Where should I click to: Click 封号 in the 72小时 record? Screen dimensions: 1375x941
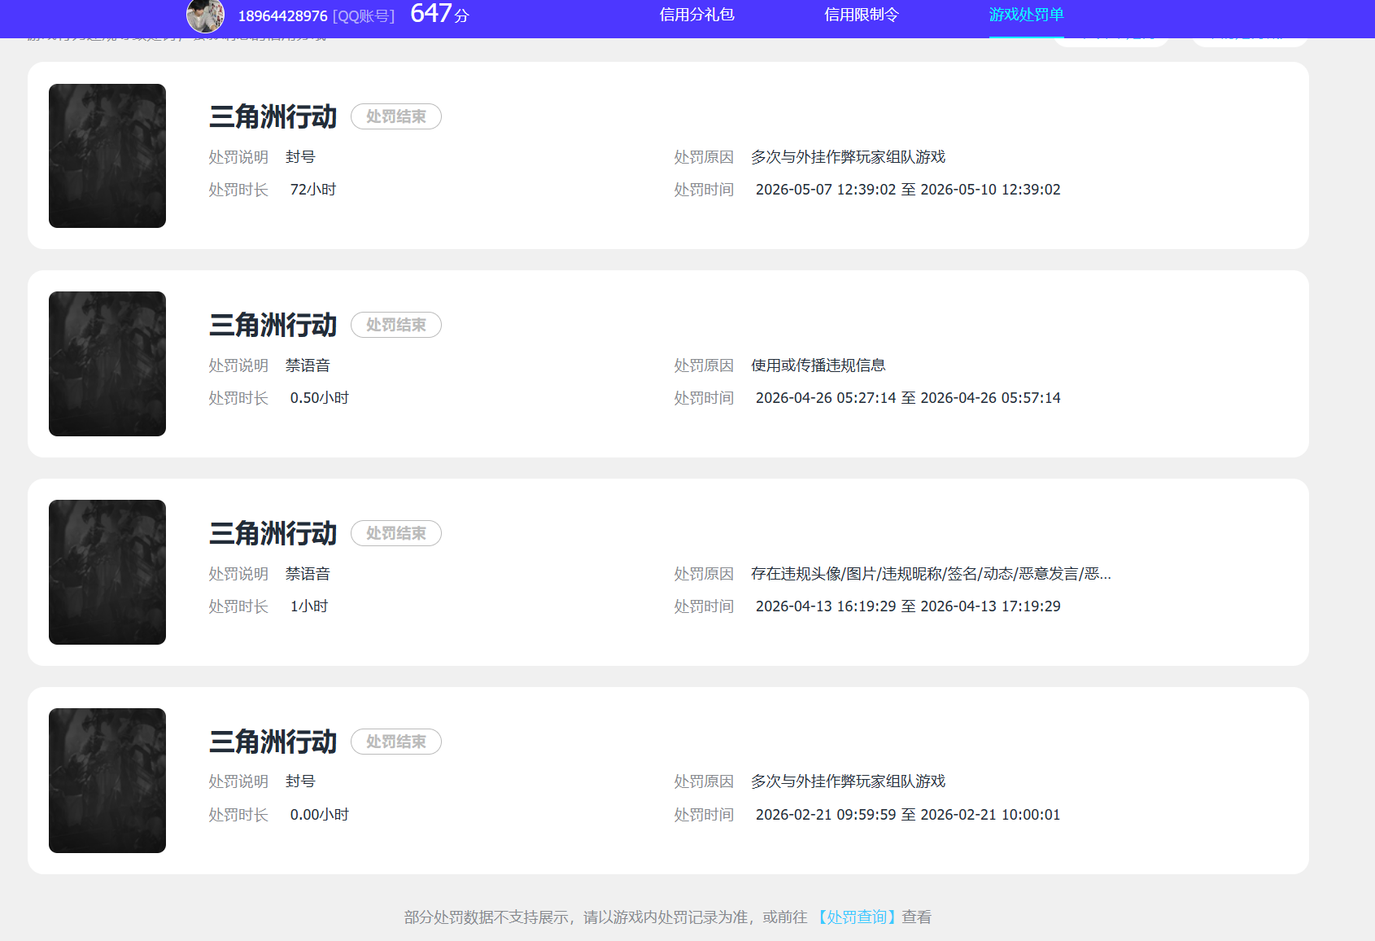[300, 157]
